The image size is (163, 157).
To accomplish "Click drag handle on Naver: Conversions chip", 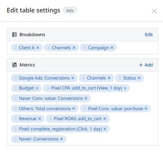I will (16, 139).
